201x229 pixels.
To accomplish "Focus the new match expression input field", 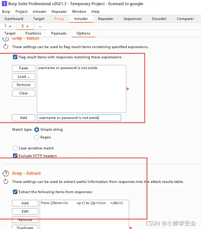I will click(79, 118).
